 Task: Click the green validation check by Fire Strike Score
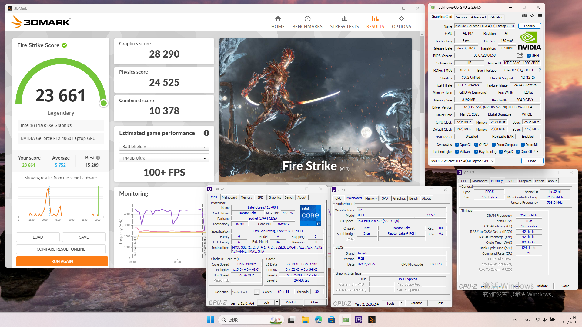tap(64, 45)
